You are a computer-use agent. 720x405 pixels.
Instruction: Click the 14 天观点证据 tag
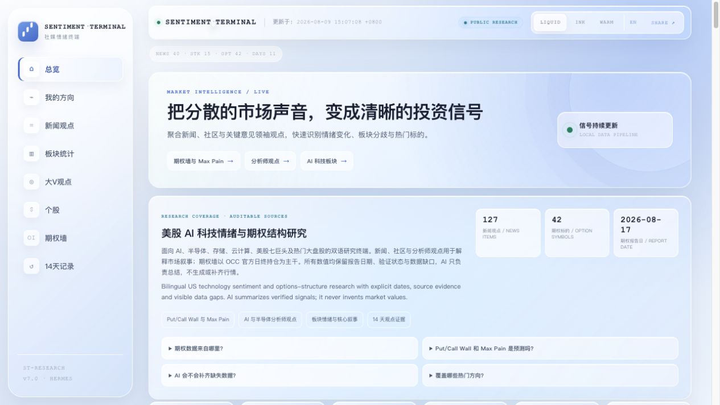(389, 319)
